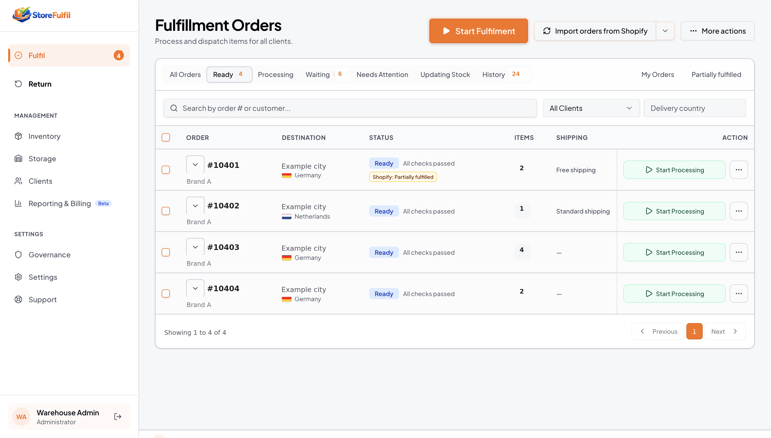771x438 pixels.
Task: Click the logout icon beside Warehouse Admin
Action: click(118, 417)
